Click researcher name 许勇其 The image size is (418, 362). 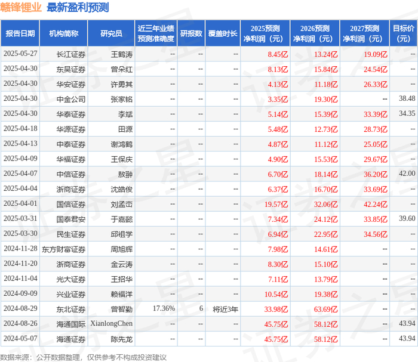click(x=122, y=84)
